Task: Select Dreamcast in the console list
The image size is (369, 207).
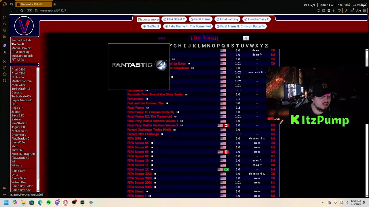Action: [x=18, y=135]
